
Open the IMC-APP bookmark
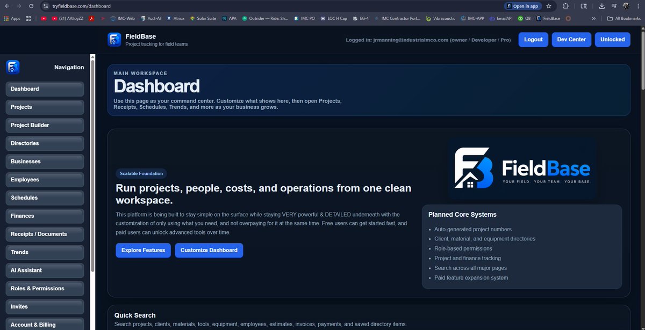pos(472,18)
